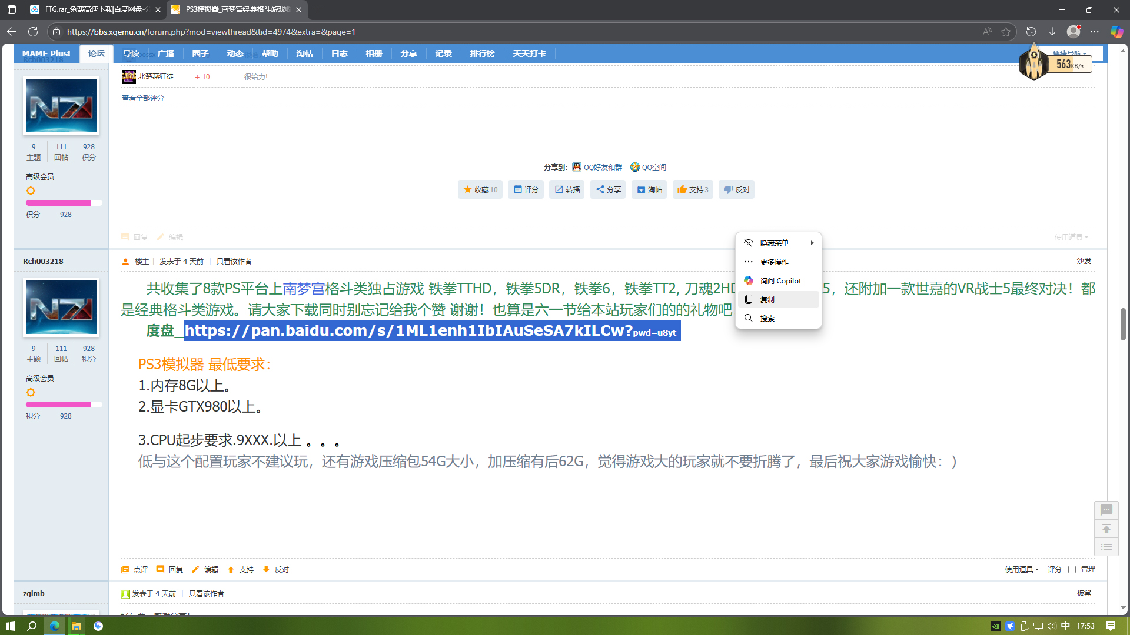This screenshot has height=635, width=1130.
Task: Click 编辑 at post bottom
Action: [x=205, y=569]
